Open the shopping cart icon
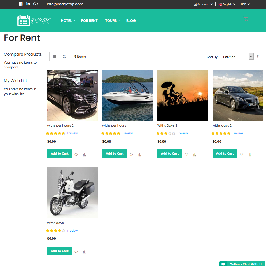Viewport: 266px width, 266px height. [x=246, y=18]
